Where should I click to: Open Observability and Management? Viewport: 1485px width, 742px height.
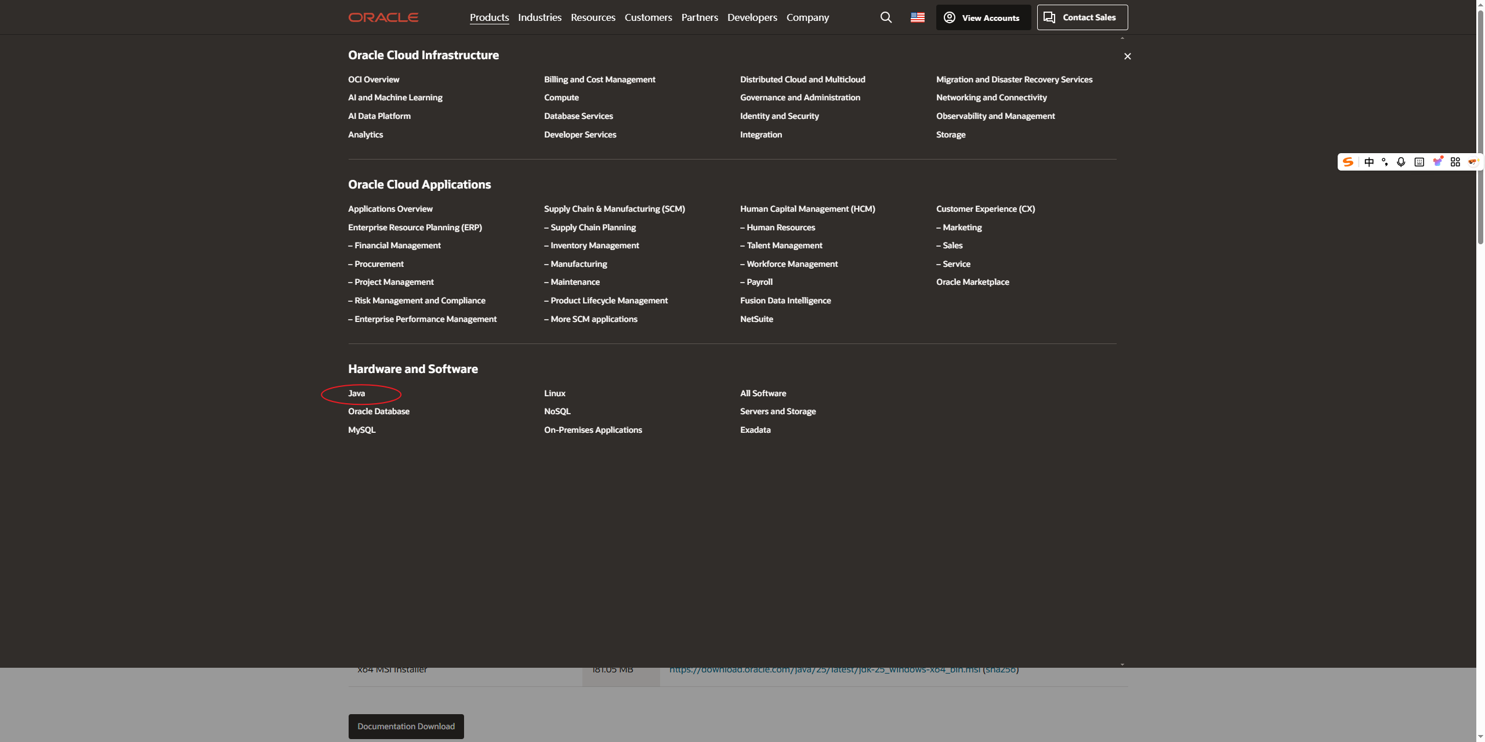pos(995,116)
